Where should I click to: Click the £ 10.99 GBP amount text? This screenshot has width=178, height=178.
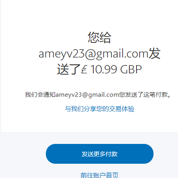coord(112,69)
